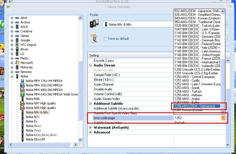The height and width of the screenshot is (154, 236).
Task: Select 1258 ANSI/OEM - Vietnamese option
Action: click(197, 106)
